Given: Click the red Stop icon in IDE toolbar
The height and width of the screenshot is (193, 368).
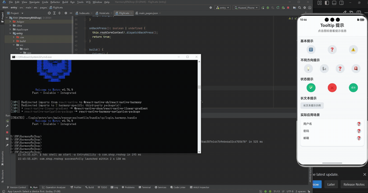Looking at the screenshot, I should 288,8.
